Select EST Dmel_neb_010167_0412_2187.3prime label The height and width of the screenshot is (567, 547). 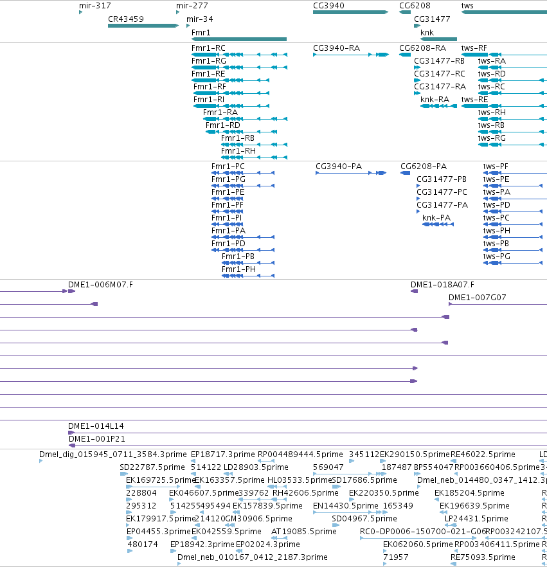pos(253,557)
